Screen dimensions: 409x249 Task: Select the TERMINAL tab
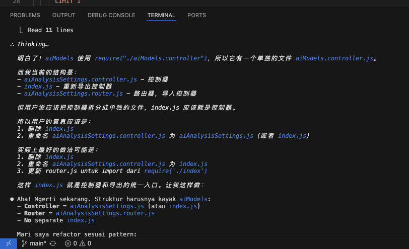pyautogui.click(x=161, y=16)
